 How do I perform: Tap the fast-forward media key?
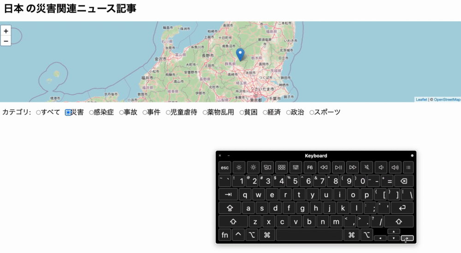tap(353, 167)
